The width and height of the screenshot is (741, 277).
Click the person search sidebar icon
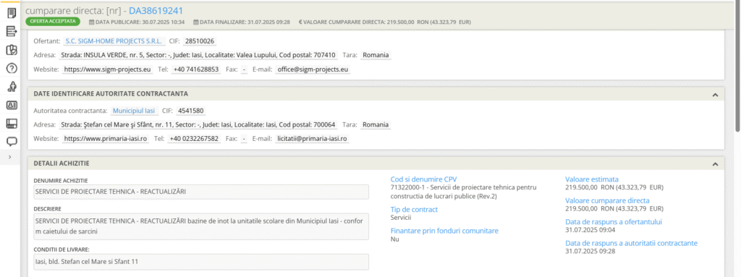click(12, 87)
